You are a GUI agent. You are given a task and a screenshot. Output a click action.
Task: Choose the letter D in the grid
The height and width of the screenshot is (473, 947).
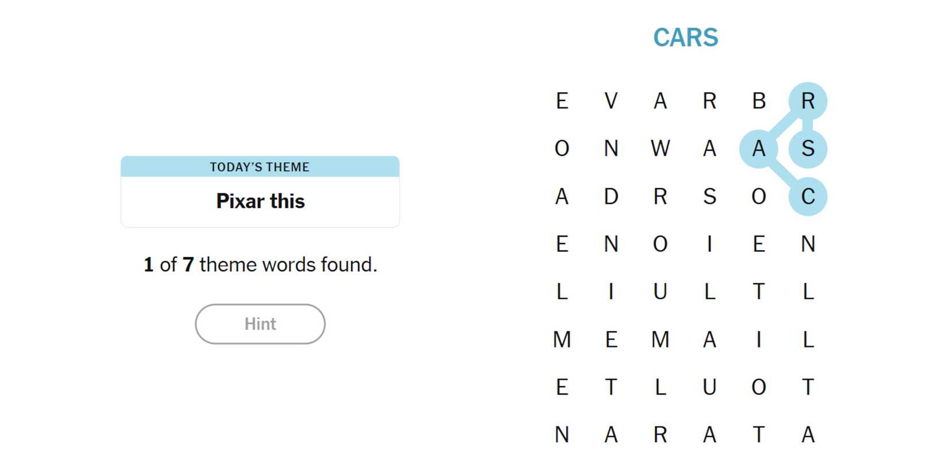tap(611, 197)
